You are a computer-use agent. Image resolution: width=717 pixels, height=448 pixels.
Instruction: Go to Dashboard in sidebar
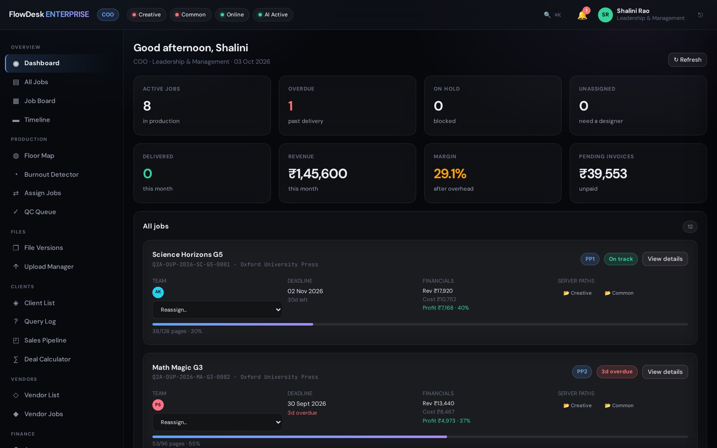point(61,63)
